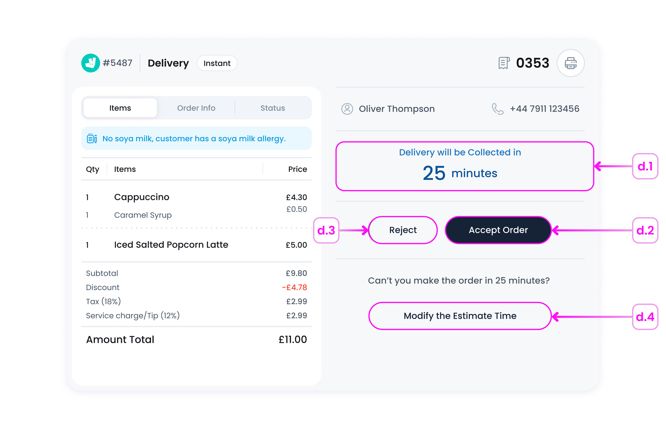
Task: Click the customer profile avatar icon
Action: pos(347,109)
